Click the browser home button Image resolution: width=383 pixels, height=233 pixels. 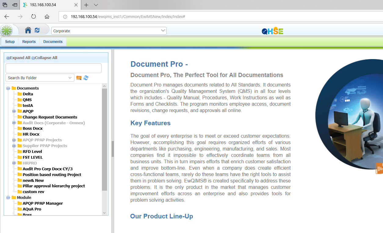47,16
